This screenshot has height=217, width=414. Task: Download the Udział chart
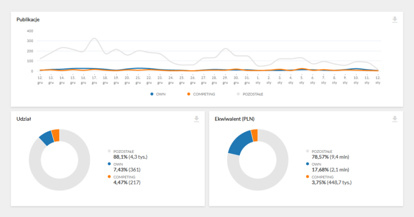coord(196,119)
